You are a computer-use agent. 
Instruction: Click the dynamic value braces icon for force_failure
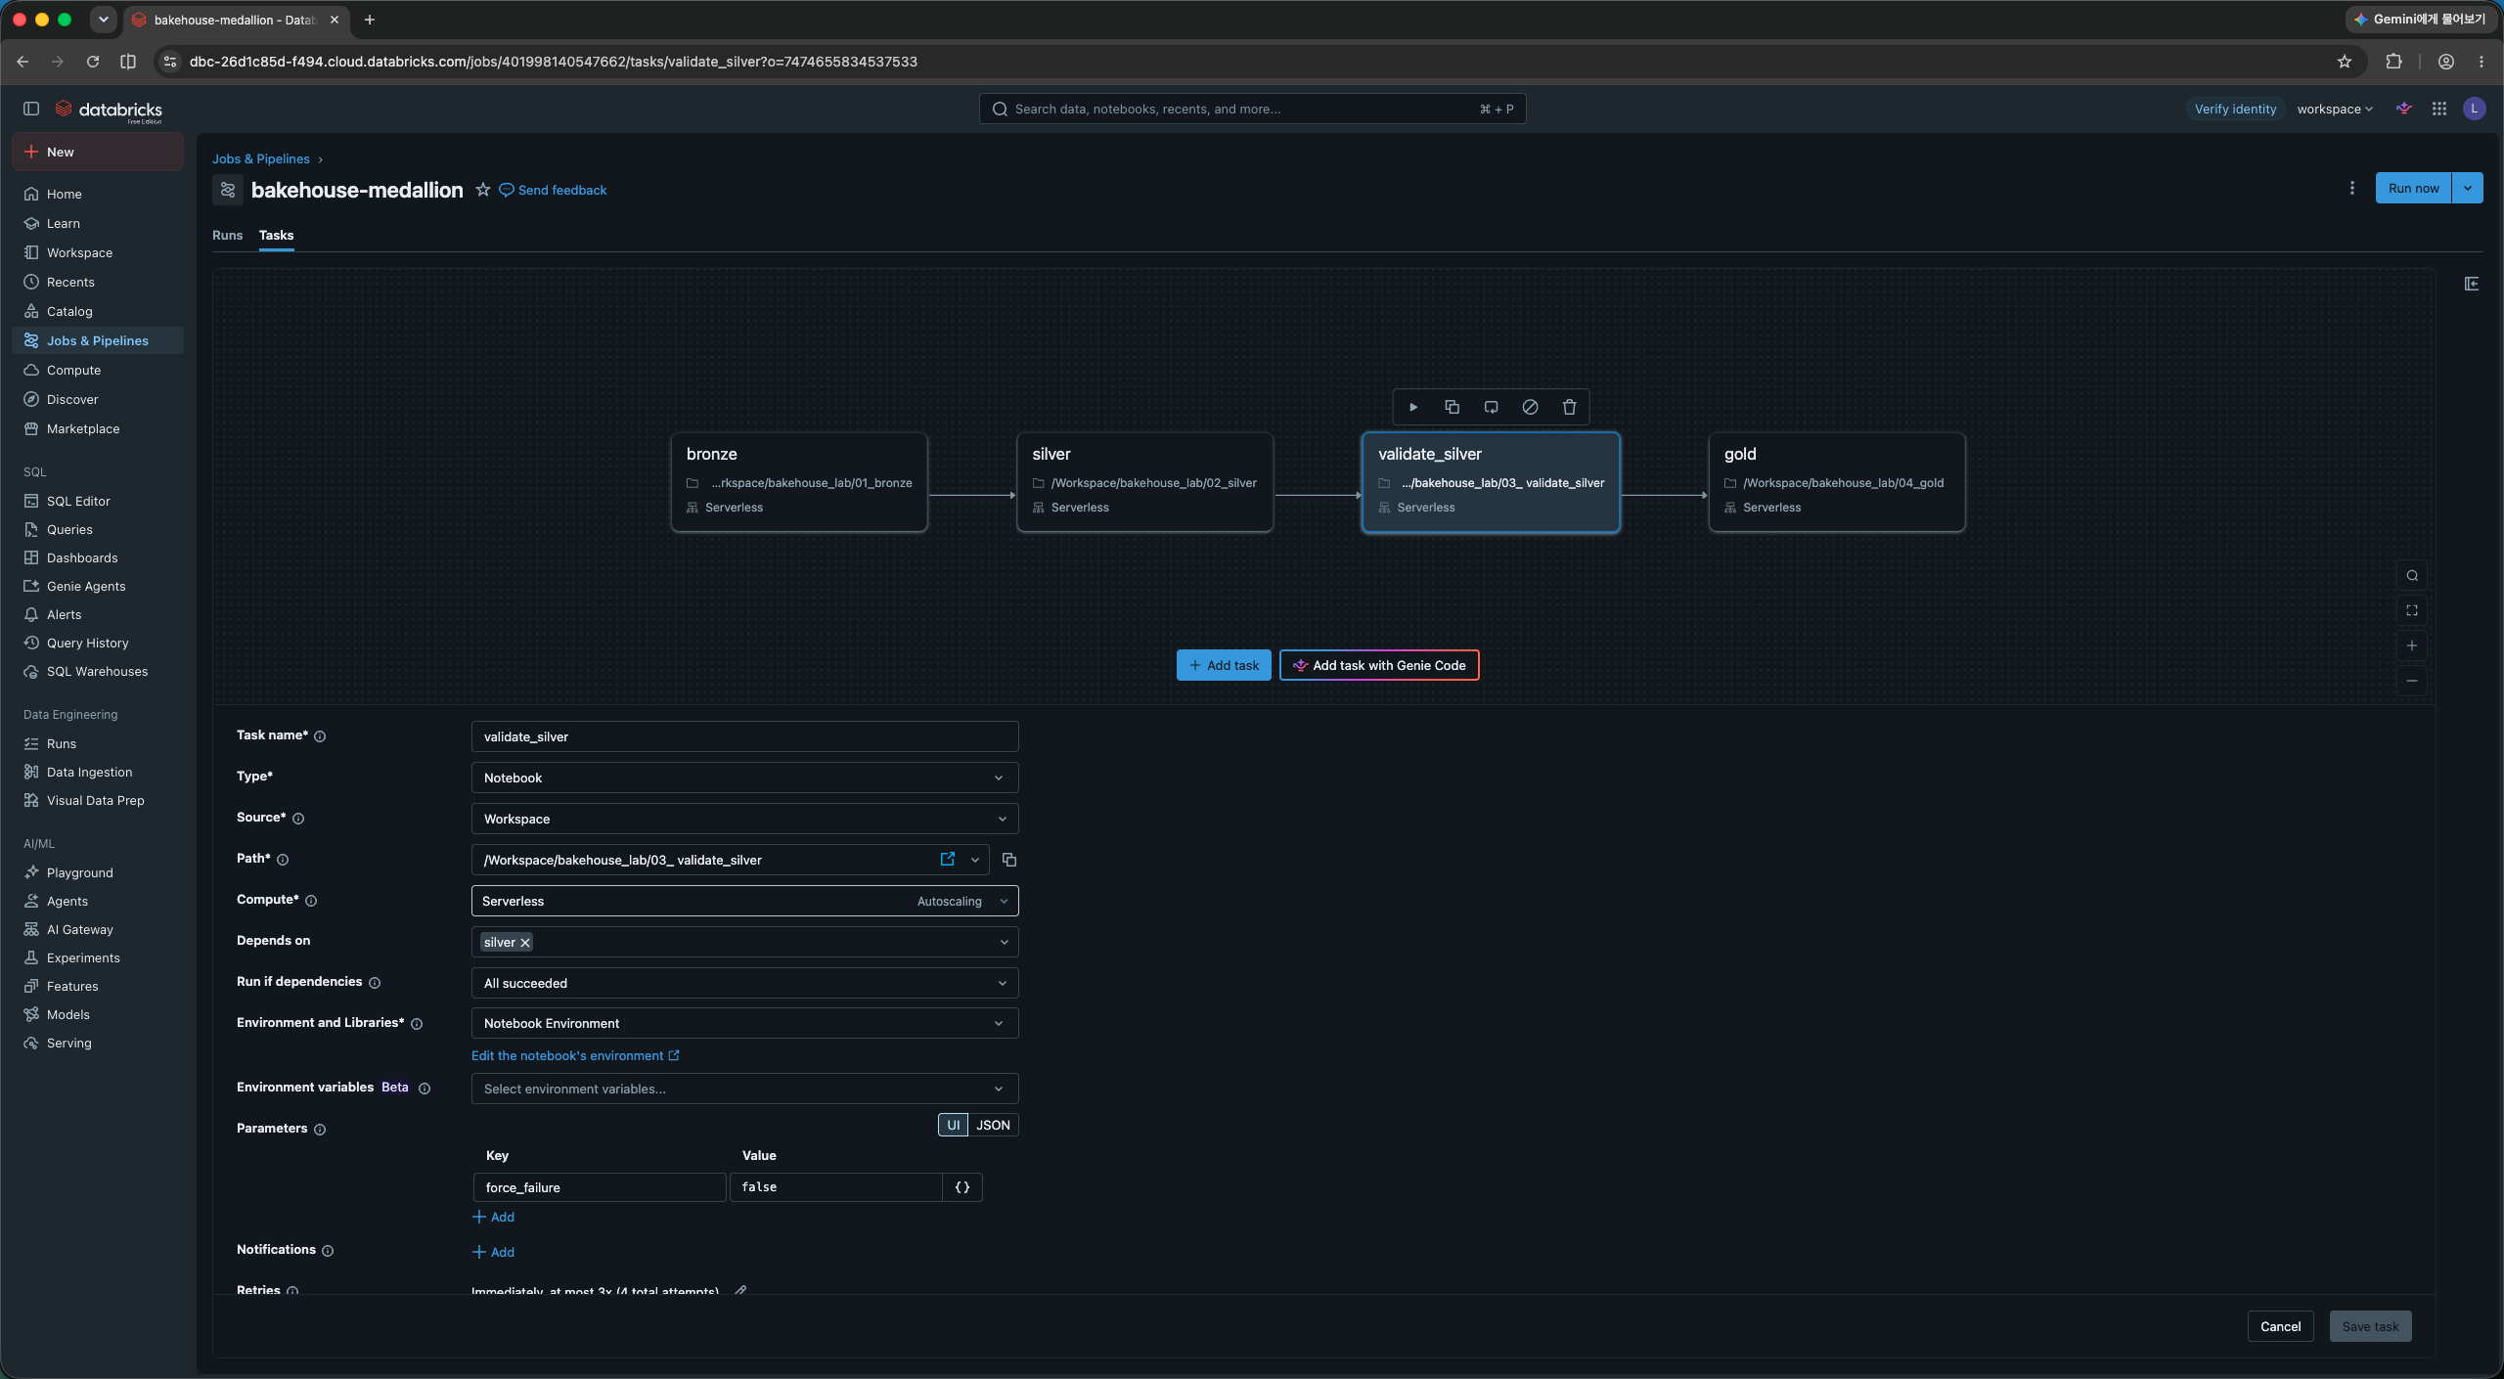pos(962,1187)
